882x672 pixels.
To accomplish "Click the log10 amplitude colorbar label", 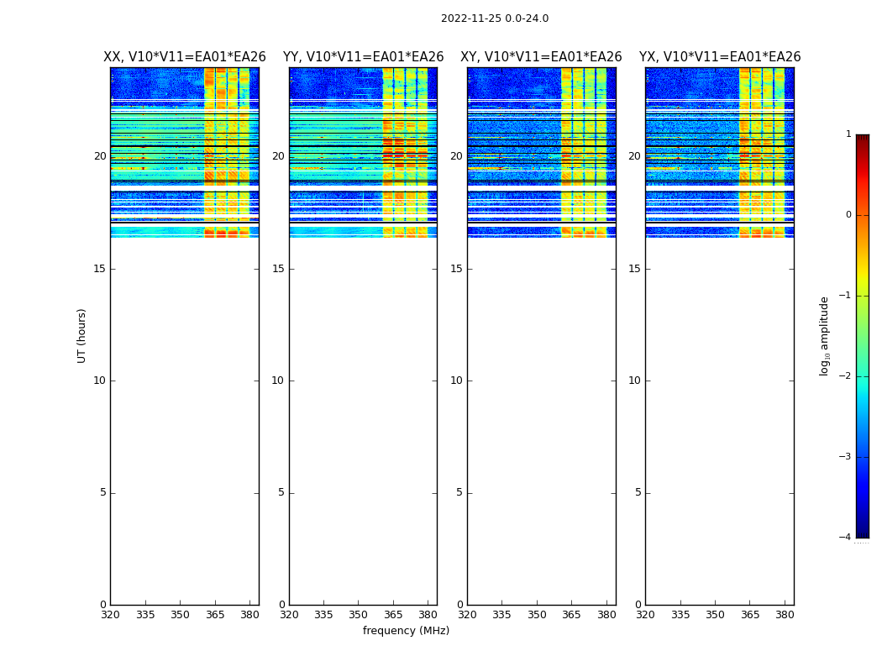I will 824,336.
